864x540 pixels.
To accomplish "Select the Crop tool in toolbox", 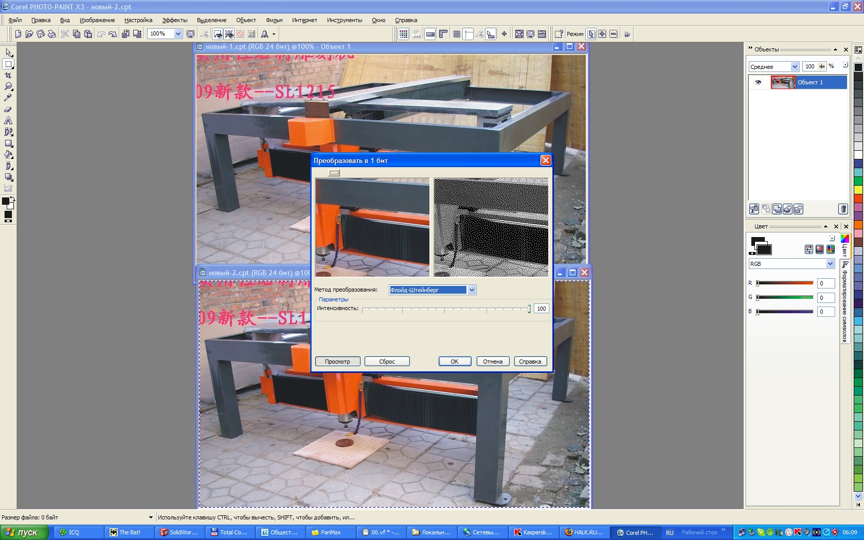I will pos(8,75).
